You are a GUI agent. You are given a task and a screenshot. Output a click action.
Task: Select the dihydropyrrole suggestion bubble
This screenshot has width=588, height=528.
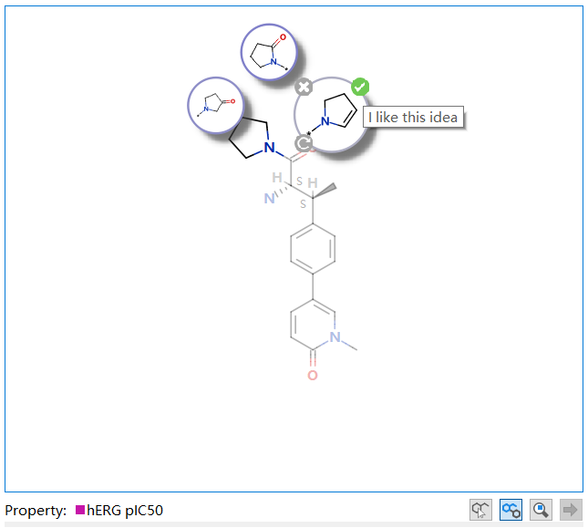coord(332,115)
